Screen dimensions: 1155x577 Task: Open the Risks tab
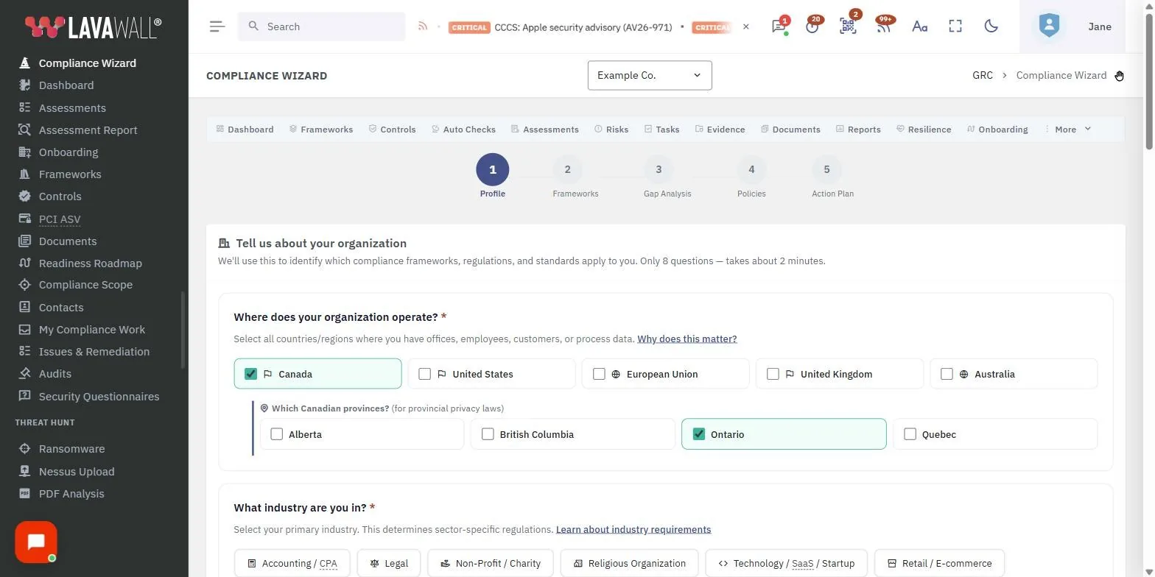pos(611,130)
